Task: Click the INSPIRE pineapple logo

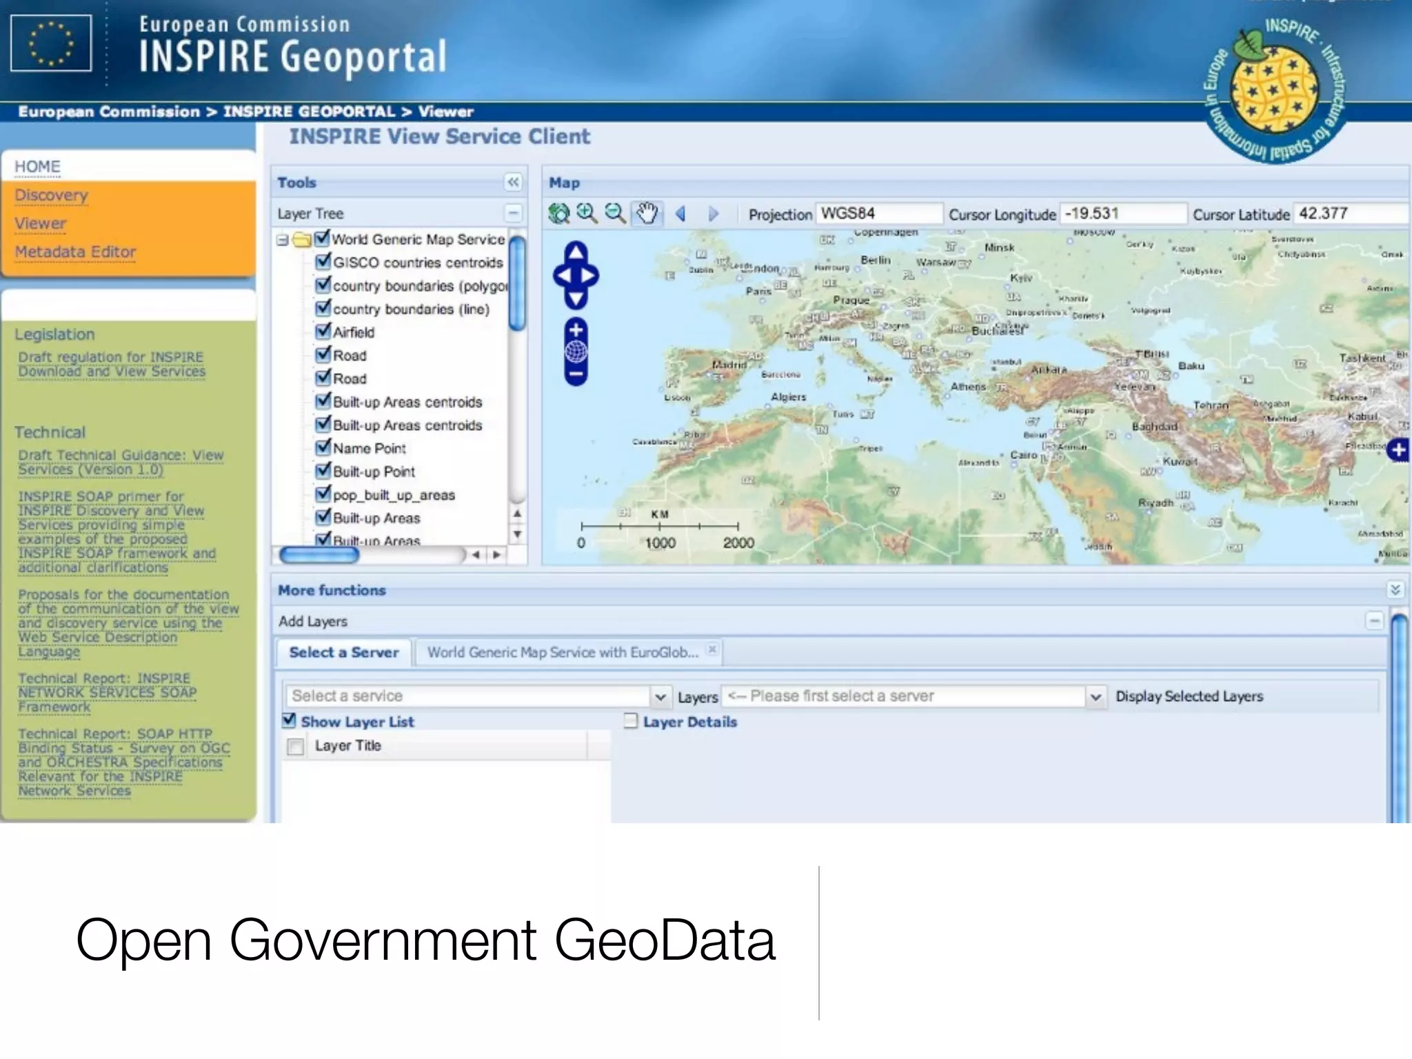Action: click(1274, 90)
